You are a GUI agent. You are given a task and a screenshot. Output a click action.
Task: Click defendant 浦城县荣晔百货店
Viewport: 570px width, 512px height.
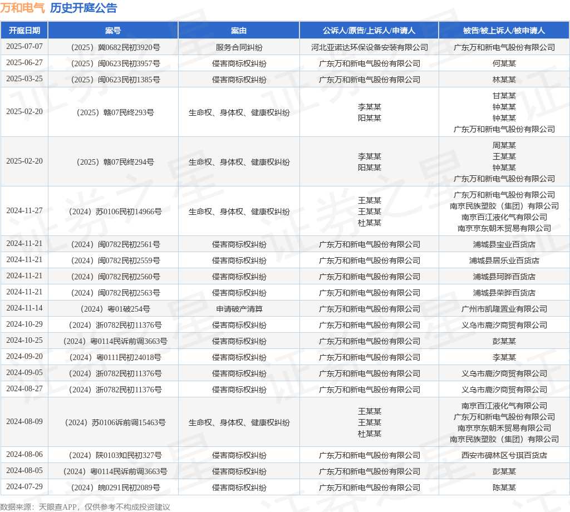click(x=504, y=293)
